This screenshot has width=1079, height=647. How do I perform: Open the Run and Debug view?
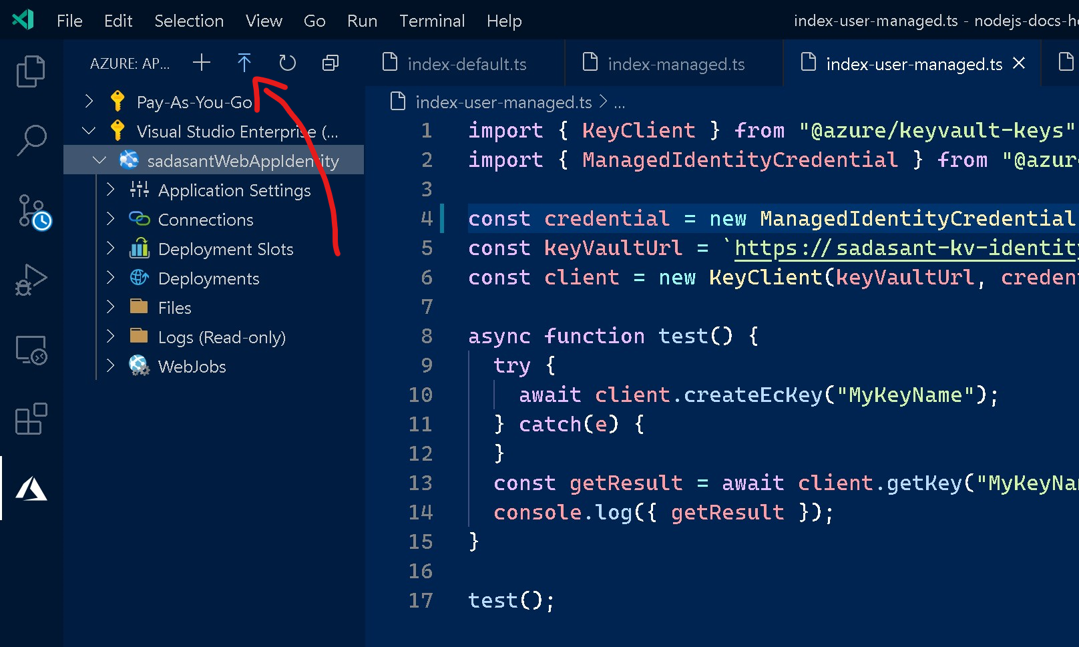pyautogui.click(x=31, y=279)
